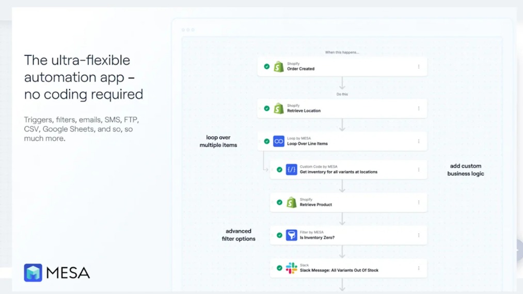Open the options menu for Retrieve Product

tap(419, 202)
